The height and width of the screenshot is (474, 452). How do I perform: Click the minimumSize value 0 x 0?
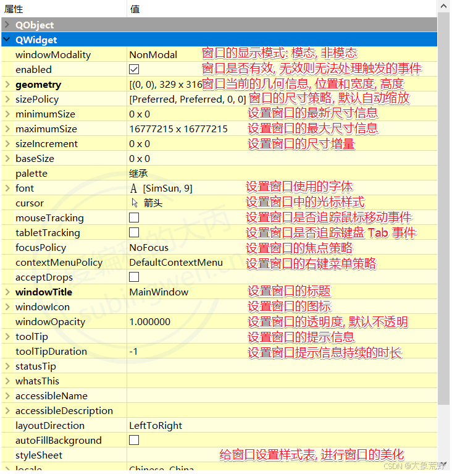coord(140,114)
